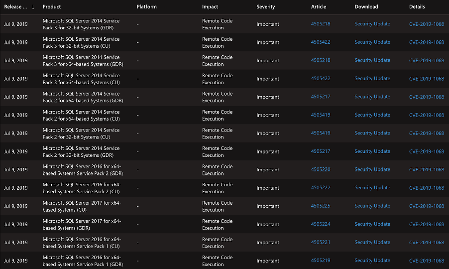Image resolution: width=449 pixels, height=269 pixels.
Task: Open article 4505419 for SP2 32-bit CU
Action: pos(321,133)
